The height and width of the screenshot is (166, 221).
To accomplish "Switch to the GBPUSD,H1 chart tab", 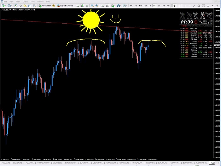I will [124, 163].
